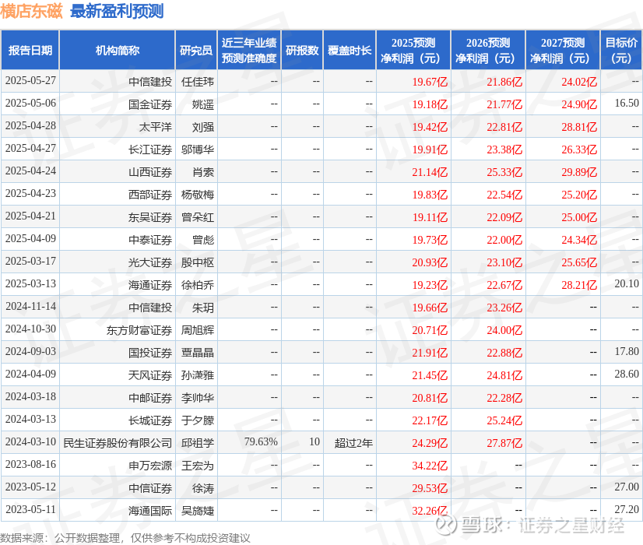
Task: Click the 横店东磁 stock name title
Action: click(31, 11)
